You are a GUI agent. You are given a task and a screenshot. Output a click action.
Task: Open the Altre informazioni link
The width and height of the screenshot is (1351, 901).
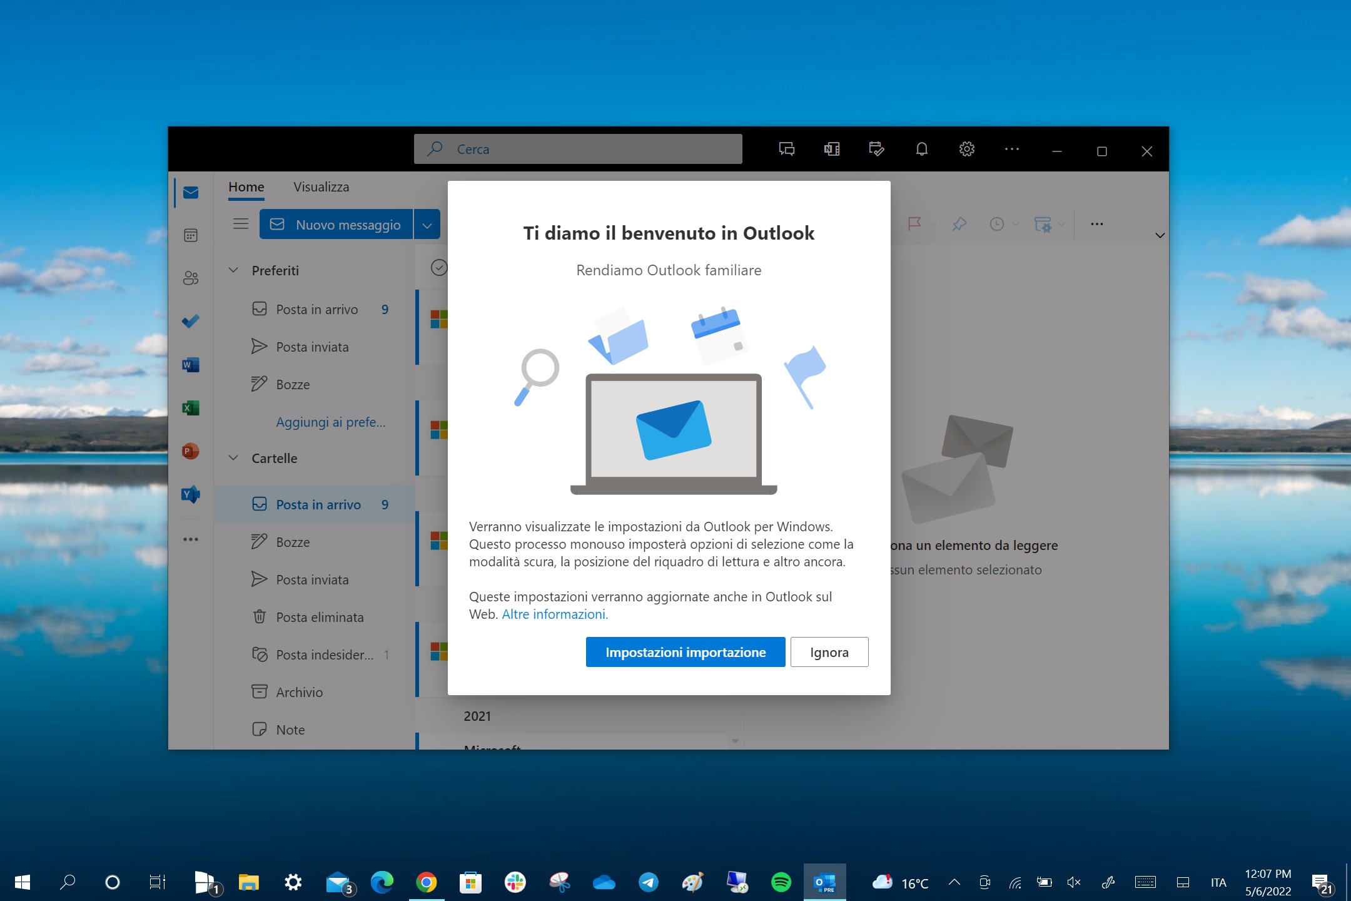(x=555, y=614)
